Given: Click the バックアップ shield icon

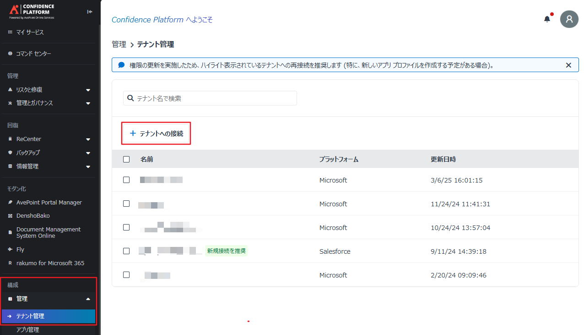Looking at the screenshot, I should coord(10,152).
